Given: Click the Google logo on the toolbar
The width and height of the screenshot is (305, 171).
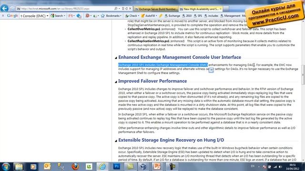Looking at the screenshot, I should click(x=12, y=16).
